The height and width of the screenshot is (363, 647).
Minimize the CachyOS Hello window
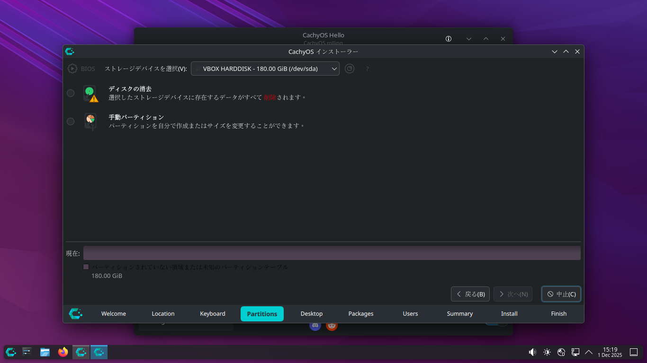point(469,39)
